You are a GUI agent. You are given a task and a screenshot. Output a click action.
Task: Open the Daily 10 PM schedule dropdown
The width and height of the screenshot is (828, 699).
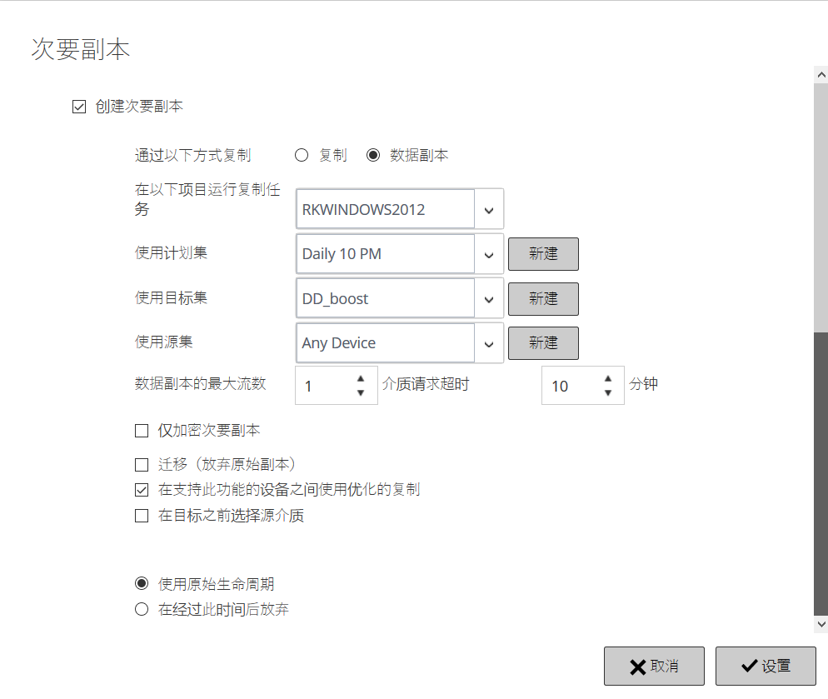click(x=489, y=255)
